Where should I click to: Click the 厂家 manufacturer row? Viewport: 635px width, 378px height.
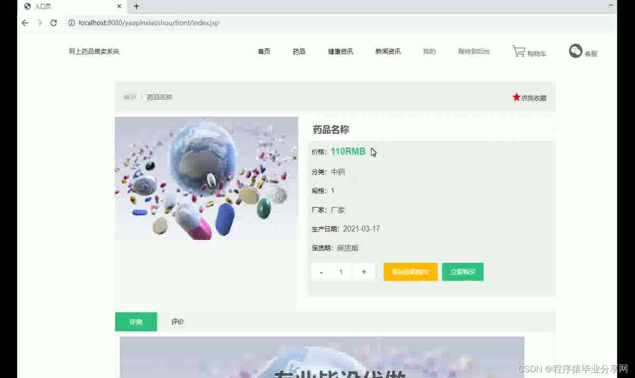[x=328, y=210]
